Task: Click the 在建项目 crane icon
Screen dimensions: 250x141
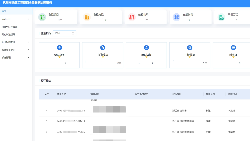Action: [x=42, y=17]
